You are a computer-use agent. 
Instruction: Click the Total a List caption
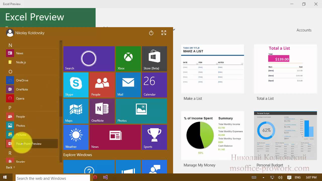click(265, 99)
